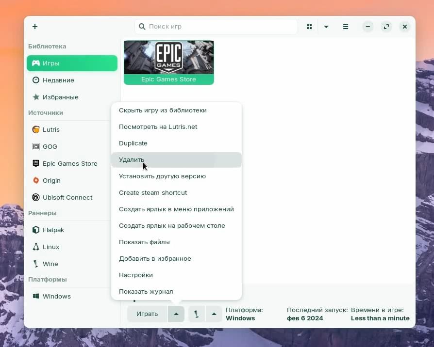Choose "Удалить" from the context menu
This screenshot has width=434, height=347.
click(x=176, y=159)
